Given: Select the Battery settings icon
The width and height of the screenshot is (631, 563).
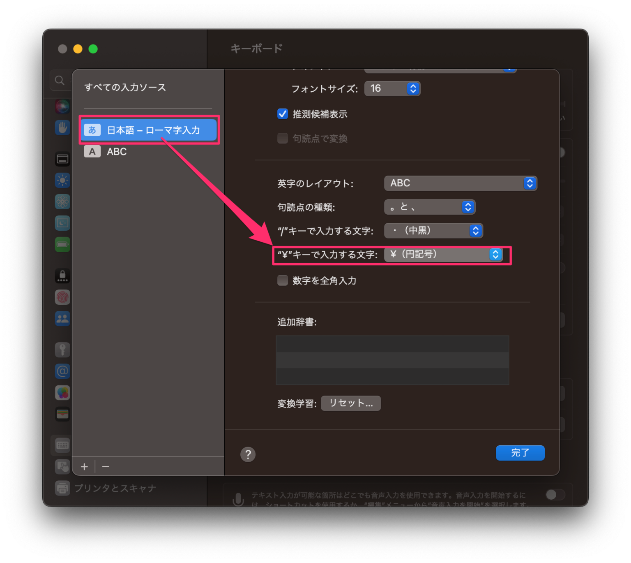Looking at the screenshot, I should pos(62,244).
